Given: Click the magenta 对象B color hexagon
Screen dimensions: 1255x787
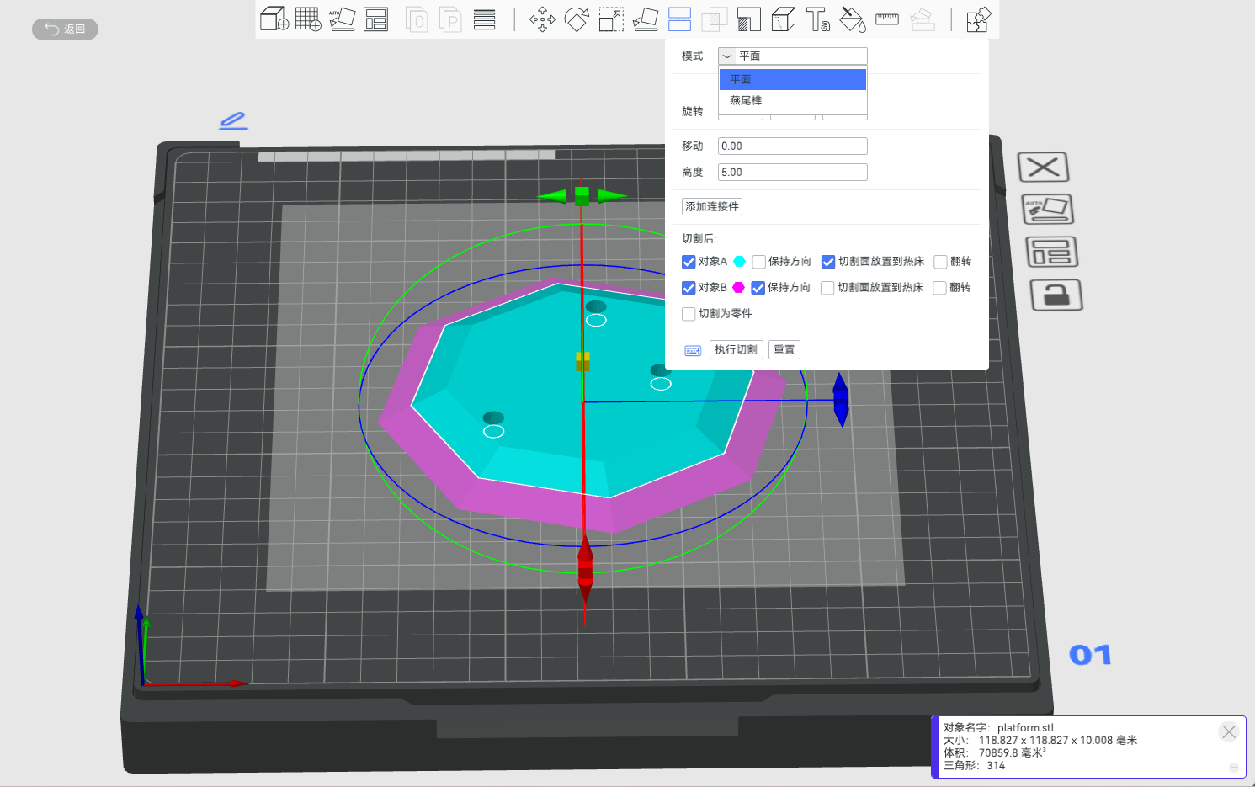Looking at the screenshot, I should 738,288.
